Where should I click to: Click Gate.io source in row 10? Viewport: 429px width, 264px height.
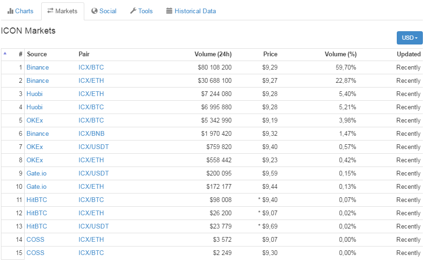(x=36, y=186)
